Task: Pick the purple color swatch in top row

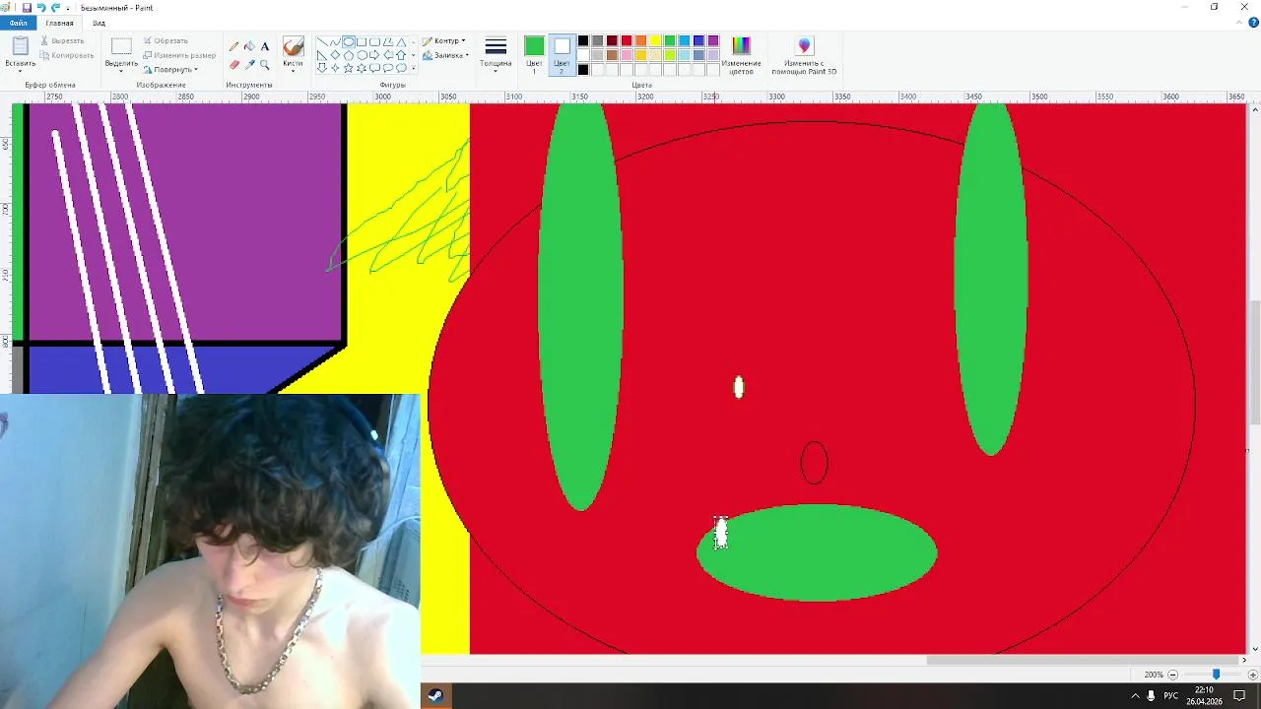Action: [x=713, y=41]
